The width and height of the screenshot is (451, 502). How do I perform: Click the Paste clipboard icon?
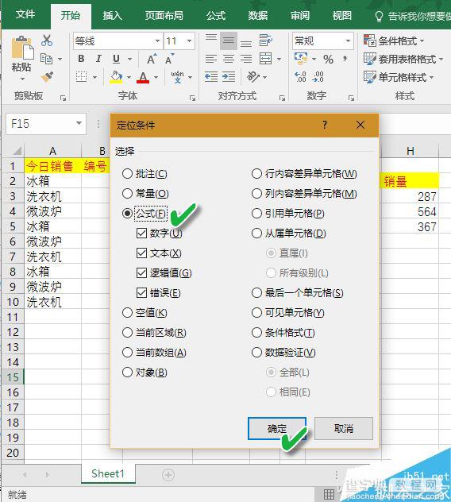(21, 48)
